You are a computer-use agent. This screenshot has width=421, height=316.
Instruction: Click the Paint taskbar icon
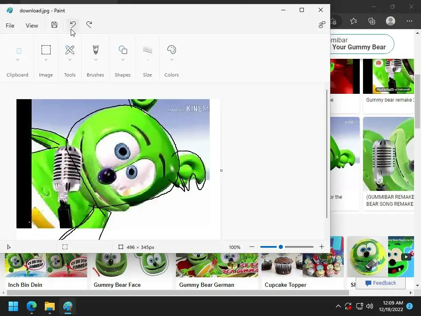[x=68, y=306]
